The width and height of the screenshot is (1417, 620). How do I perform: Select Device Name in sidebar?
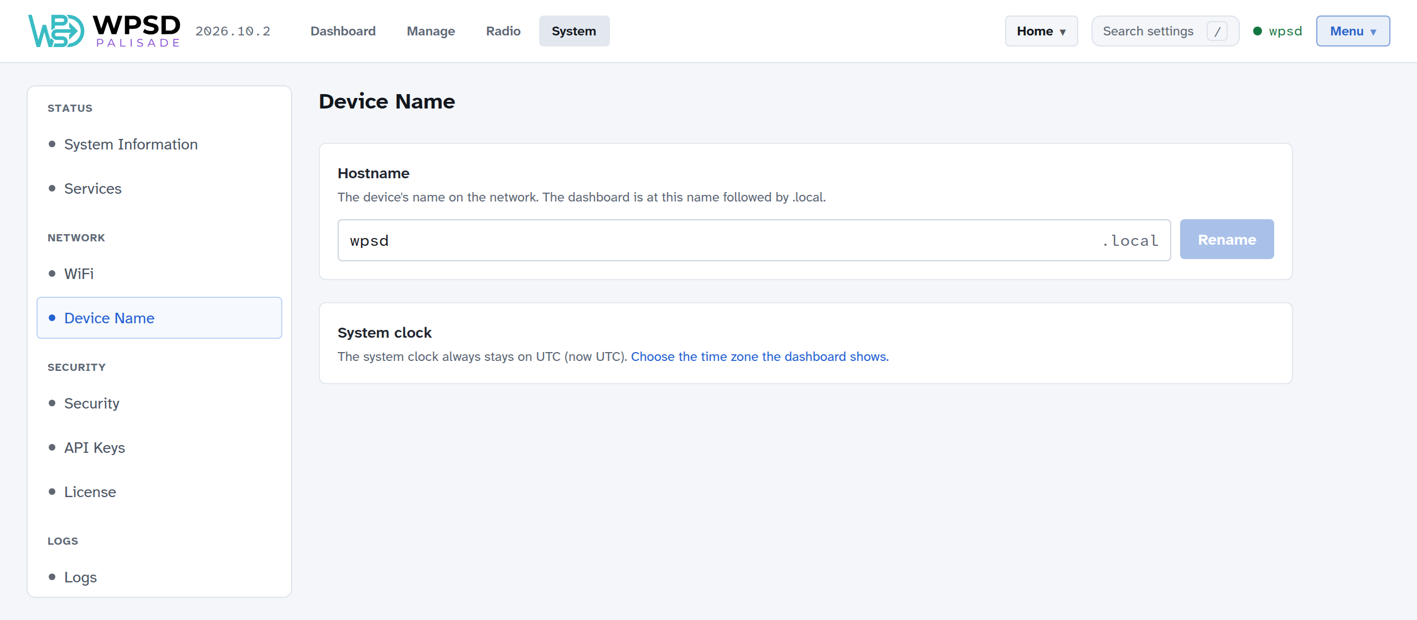(x=159, y=318)
